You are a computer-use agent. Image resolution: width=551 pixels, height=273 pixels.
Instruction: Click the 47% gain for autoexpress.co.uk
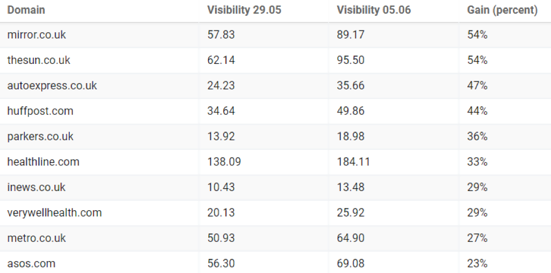pos(477,86)
